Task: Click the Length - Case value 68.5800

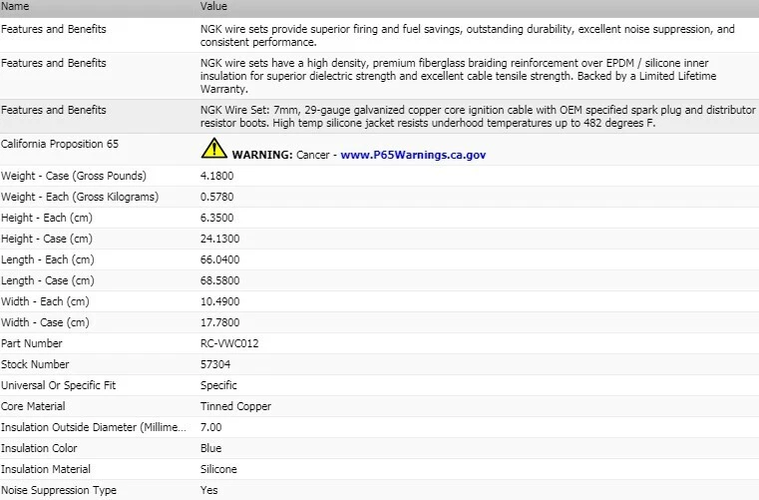Action: [x=219, y=280]
